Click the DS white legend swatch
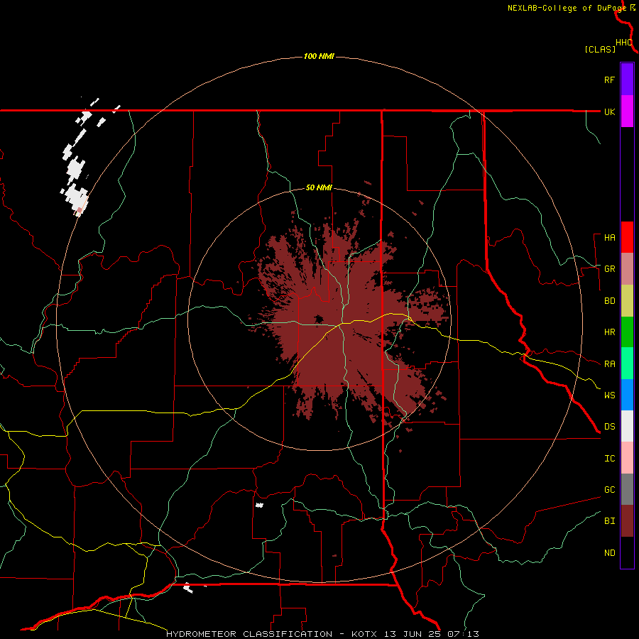The width and height of the screenshot is (639, 639). coord(627,426)
